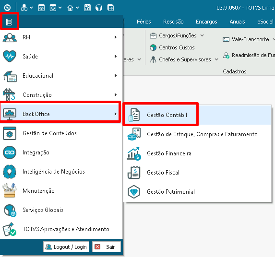Click the Gestão de Conteúdos gear icon
This screenshot has height=257, width=275.
[10, 133]
